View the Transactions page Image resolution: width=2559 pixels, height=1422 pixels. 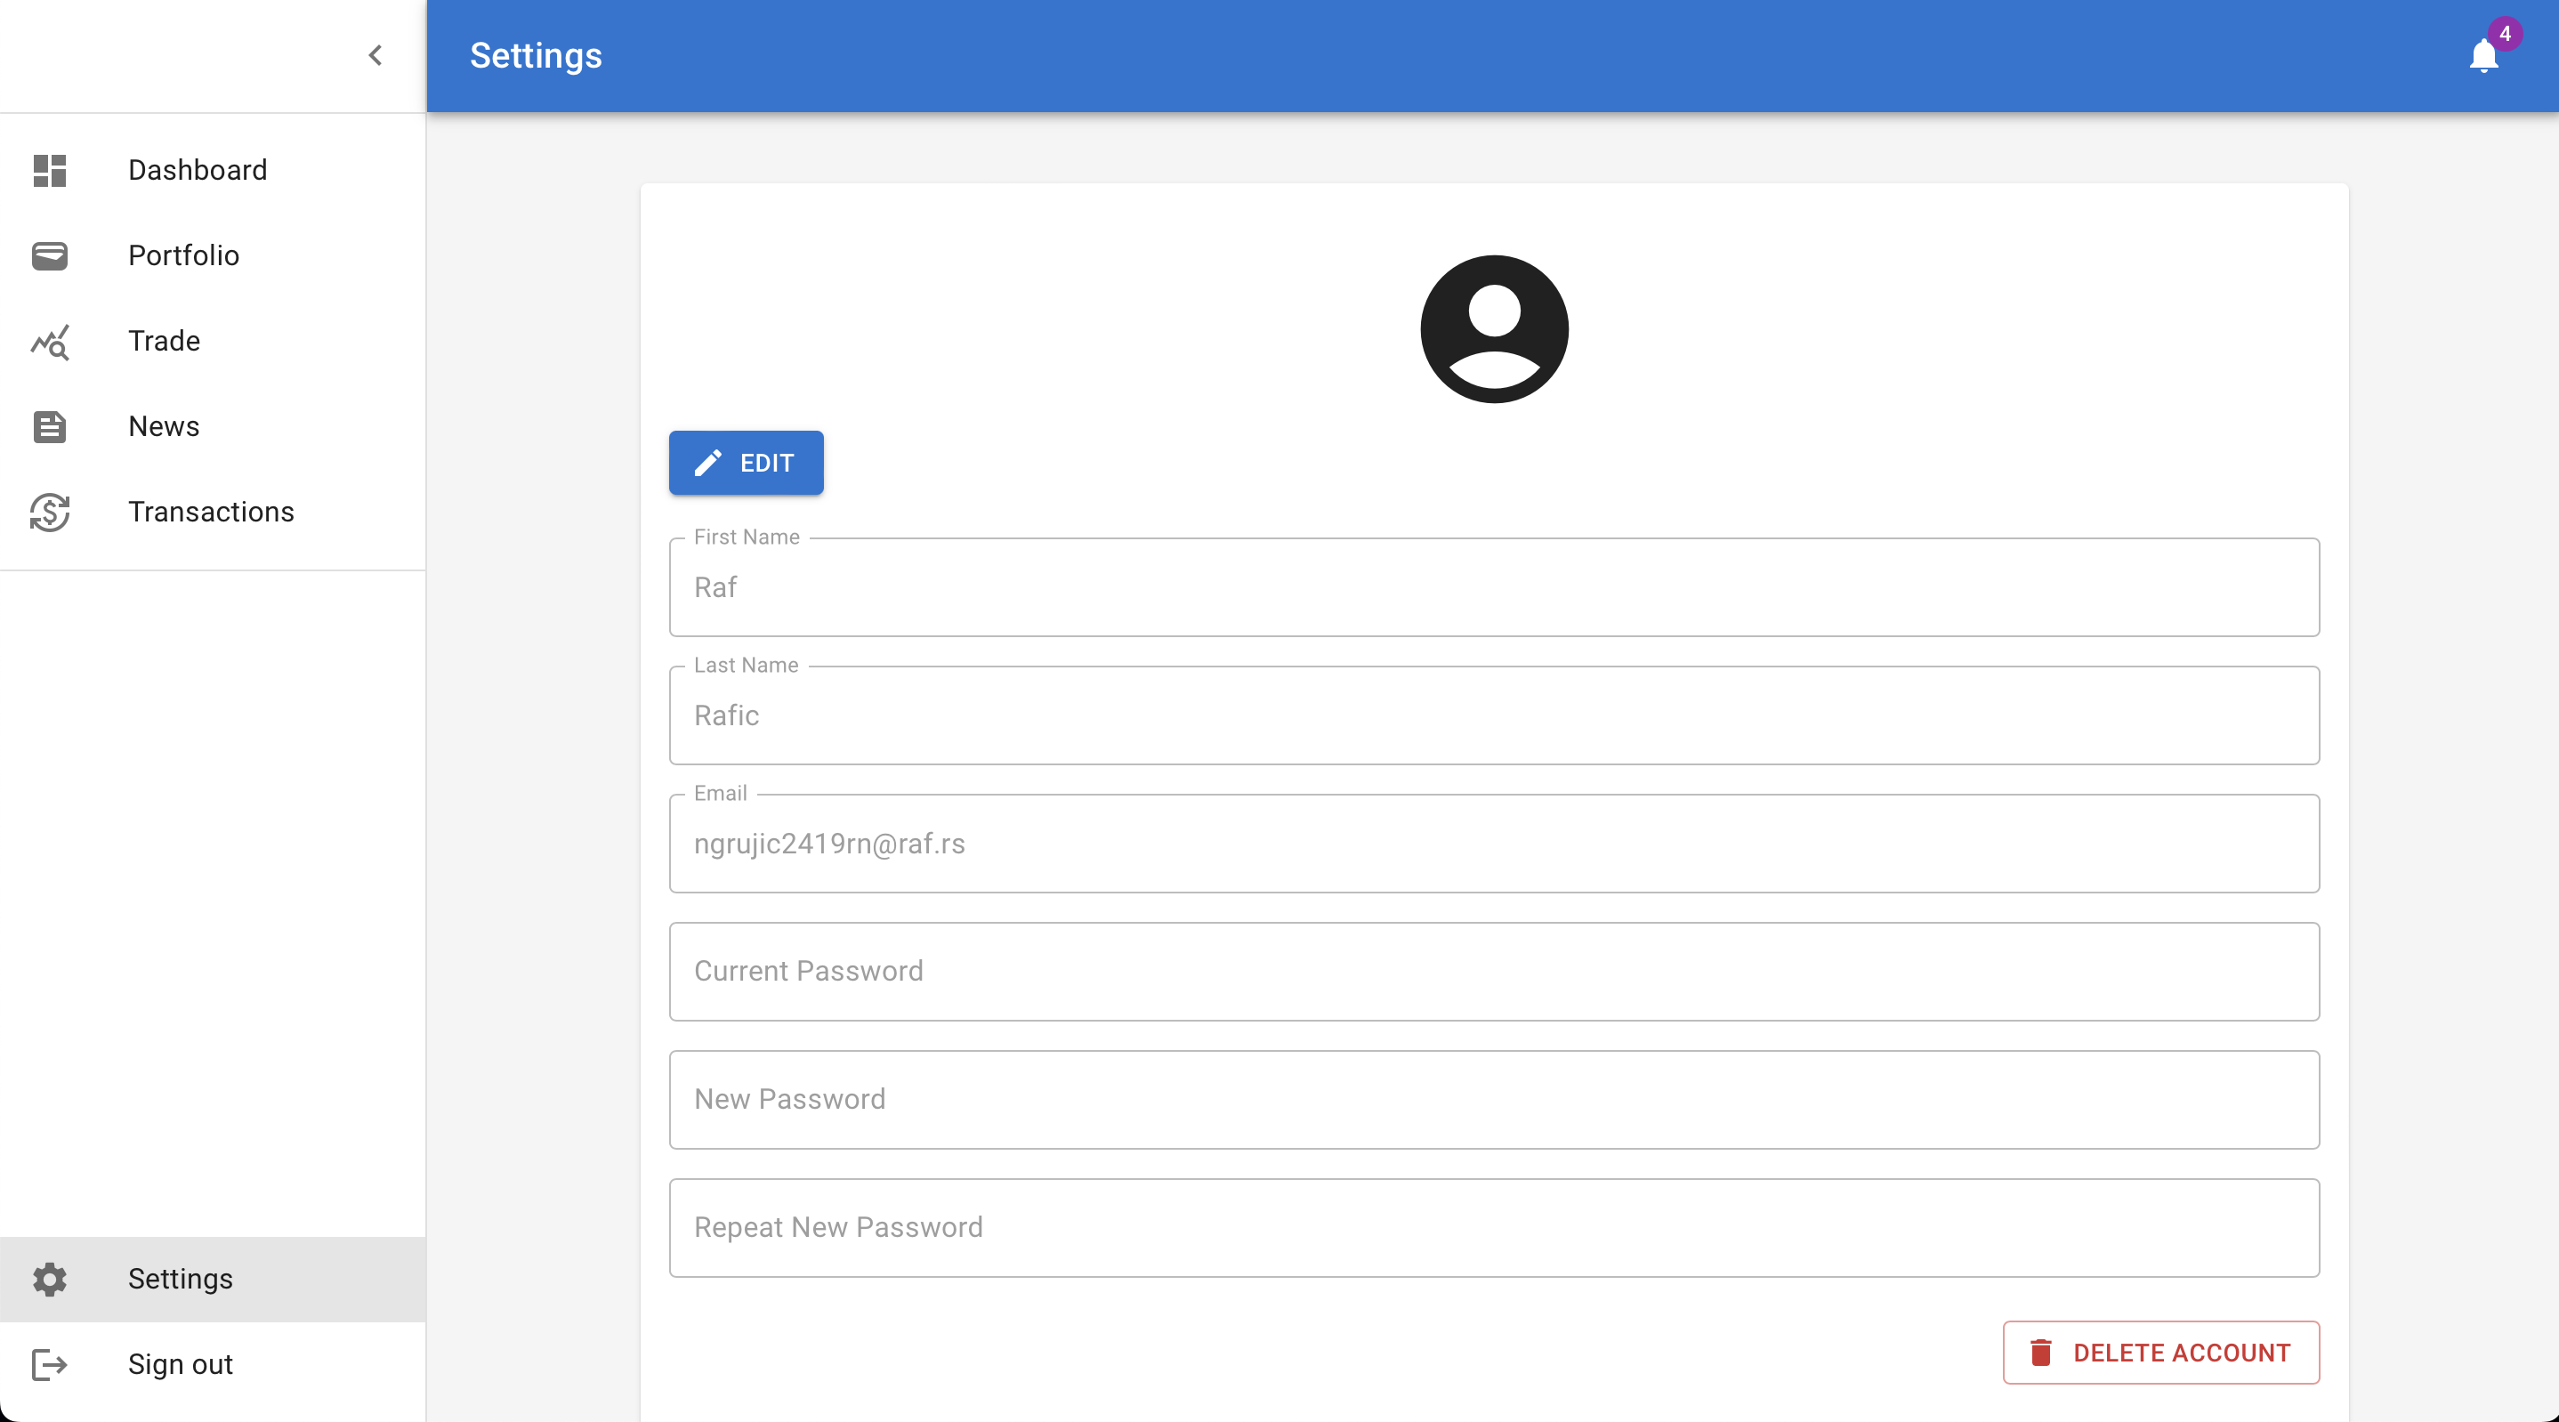pos(213,512)
